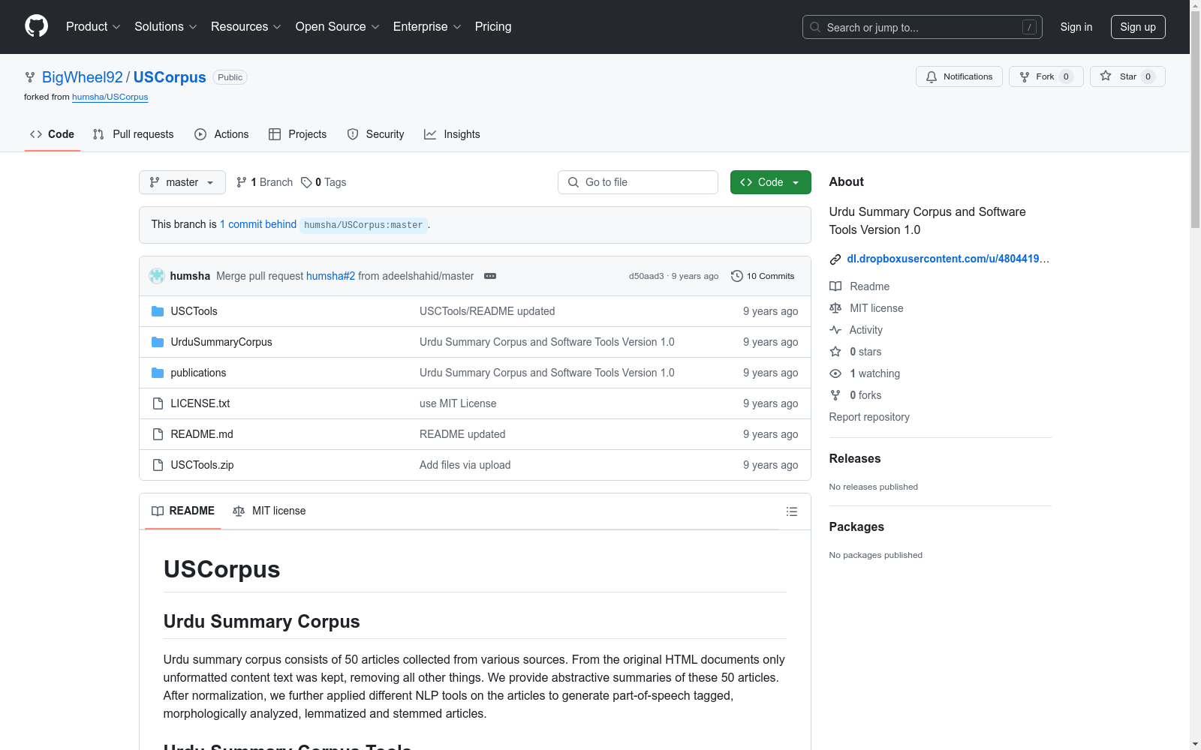Click Report repository link

pyautogui.click(x=869, y=417)
